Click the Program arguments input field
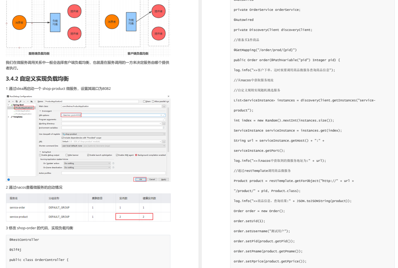The image size is (398, 268). [x=113, y=120]
